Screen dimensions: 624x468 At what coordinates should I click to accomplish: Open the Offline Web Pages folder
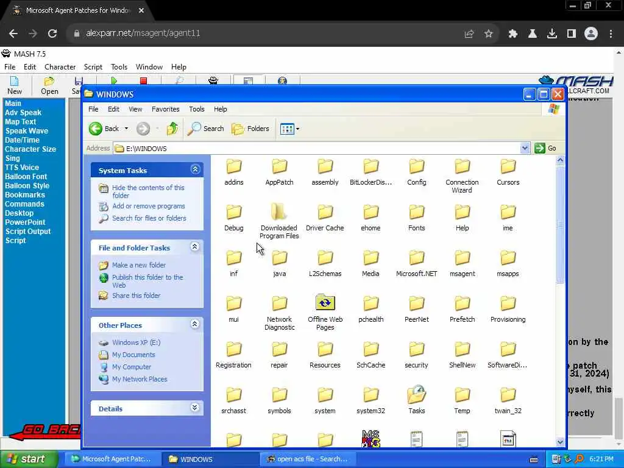pyautogui.click(x=325, y=313)
